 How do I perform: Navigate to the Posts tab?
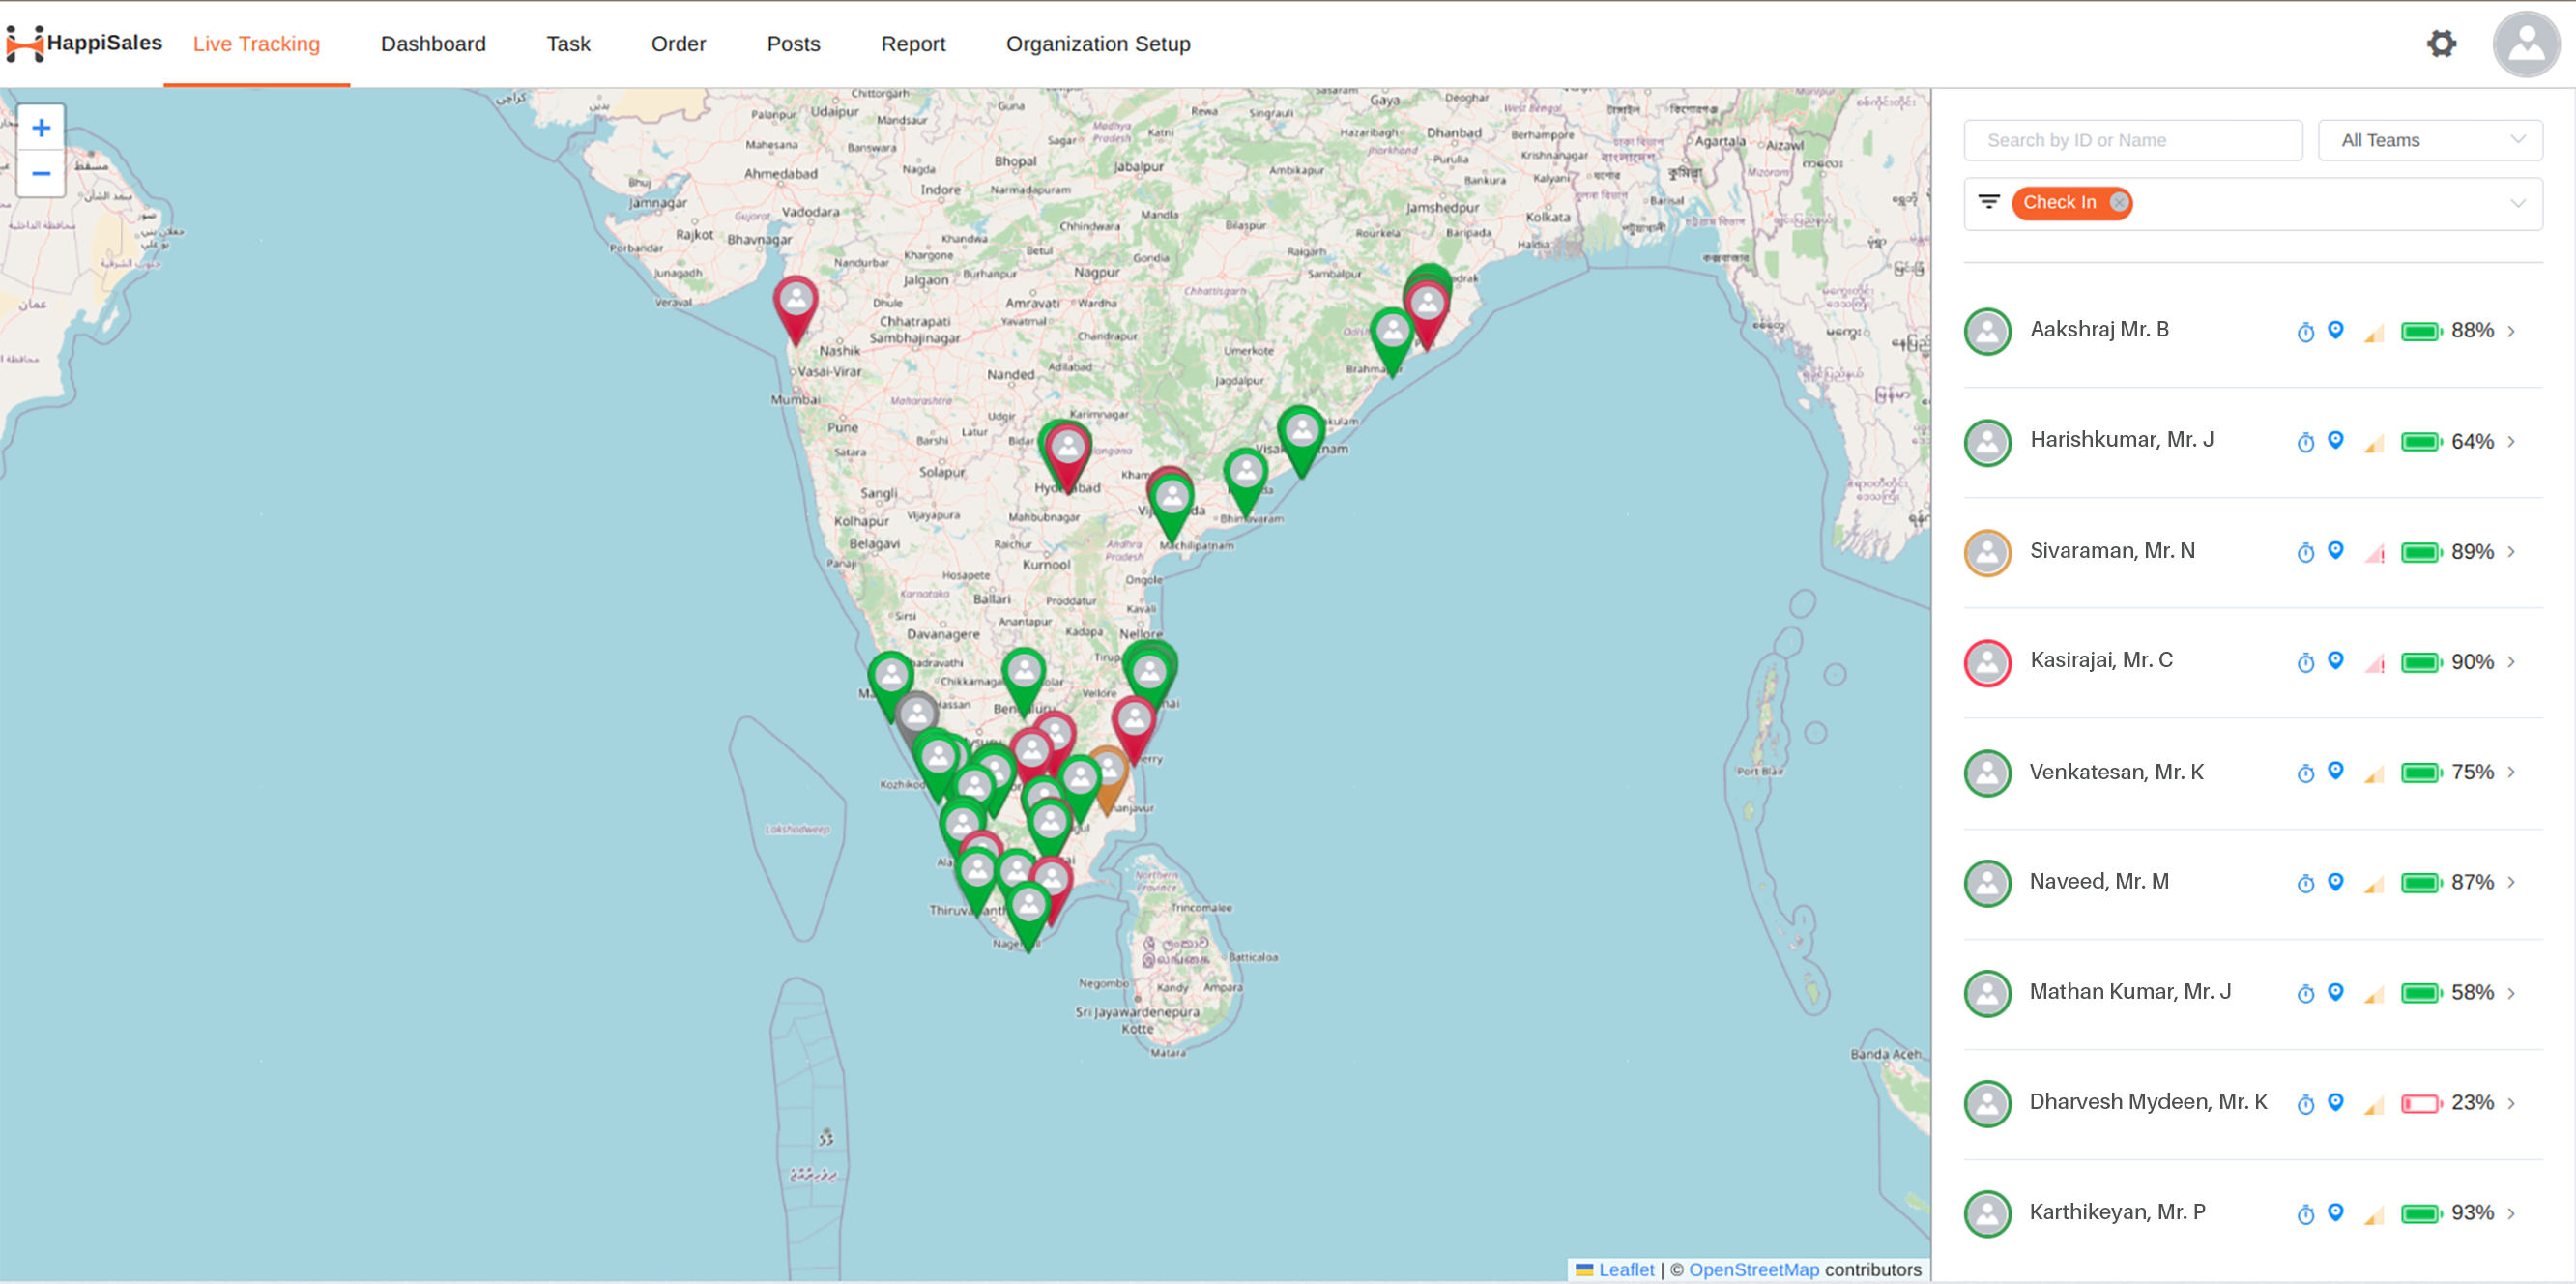[x=793, y=44]
